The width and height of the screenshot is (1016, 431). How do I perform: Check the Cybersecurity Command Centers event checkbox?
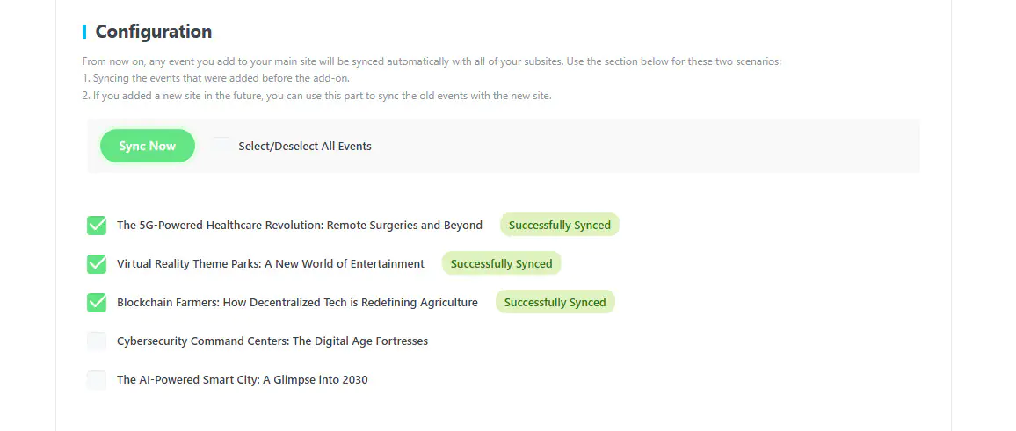coord(97,341)
